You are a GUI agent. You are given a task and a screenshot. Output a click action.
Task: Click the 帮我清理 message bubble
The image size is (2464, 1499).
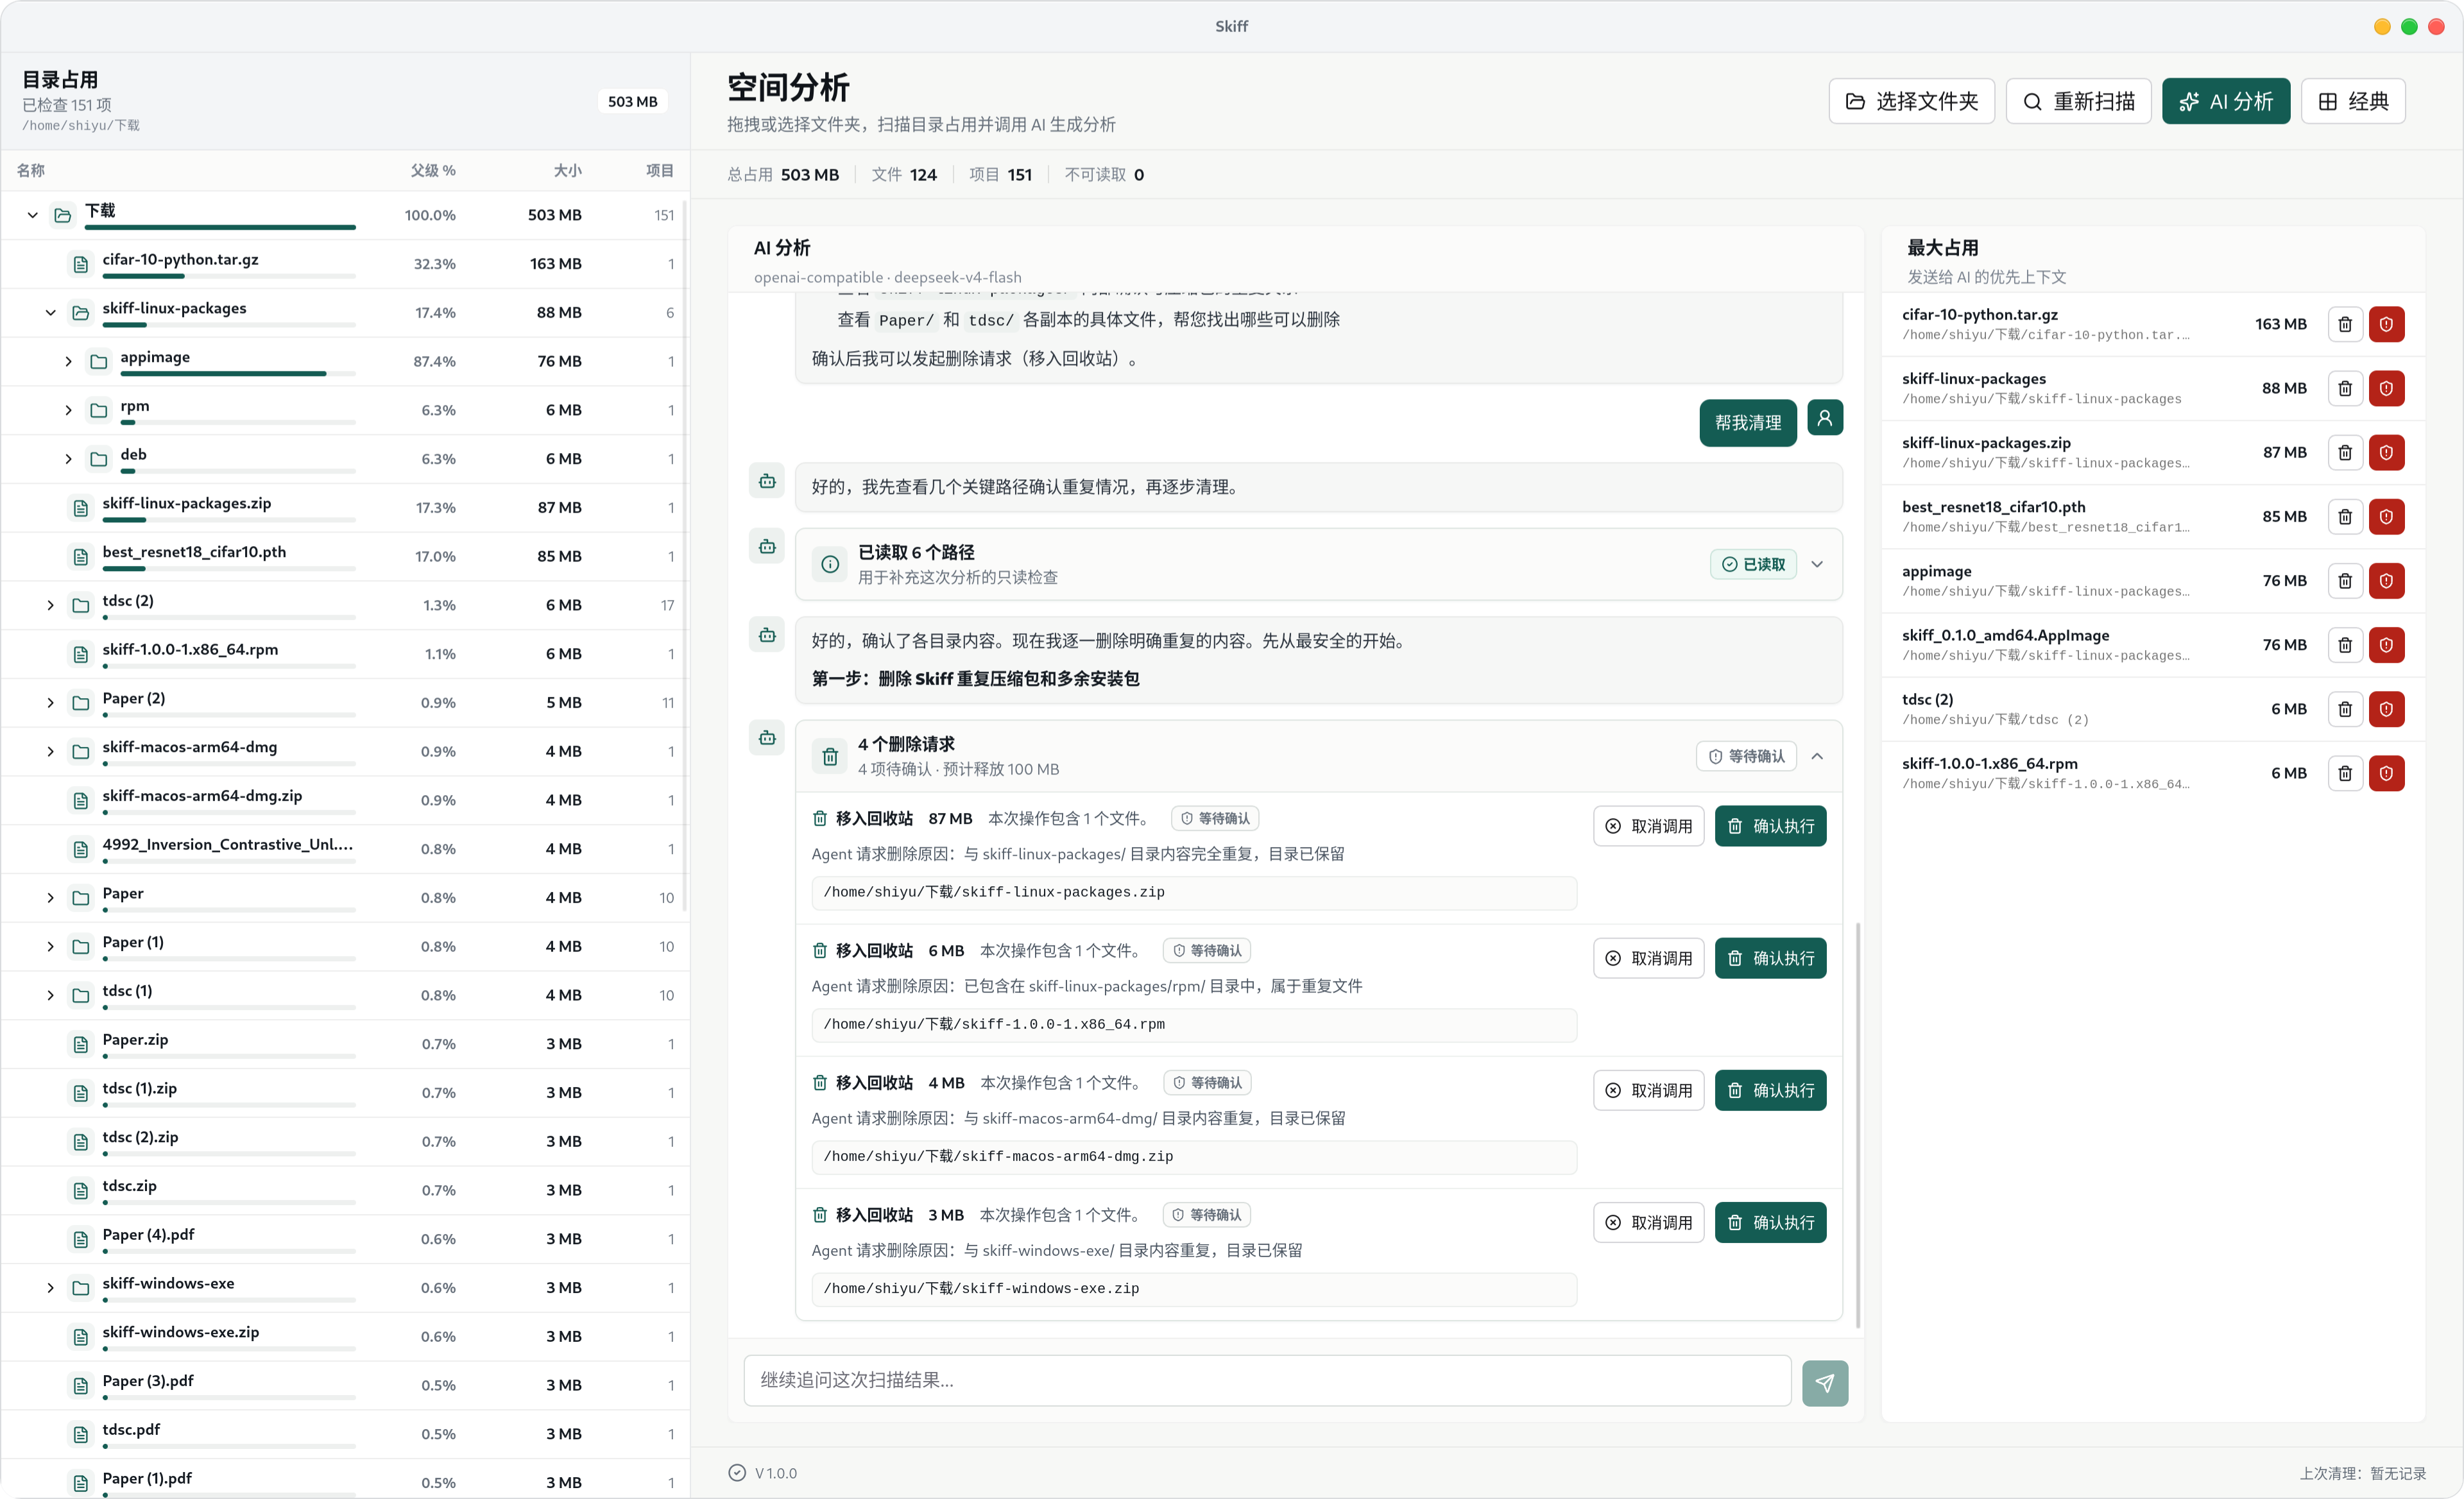(1747, 423)
